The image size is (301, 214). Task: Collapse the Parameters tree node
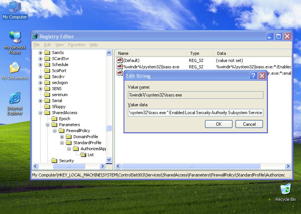(47, 125)
